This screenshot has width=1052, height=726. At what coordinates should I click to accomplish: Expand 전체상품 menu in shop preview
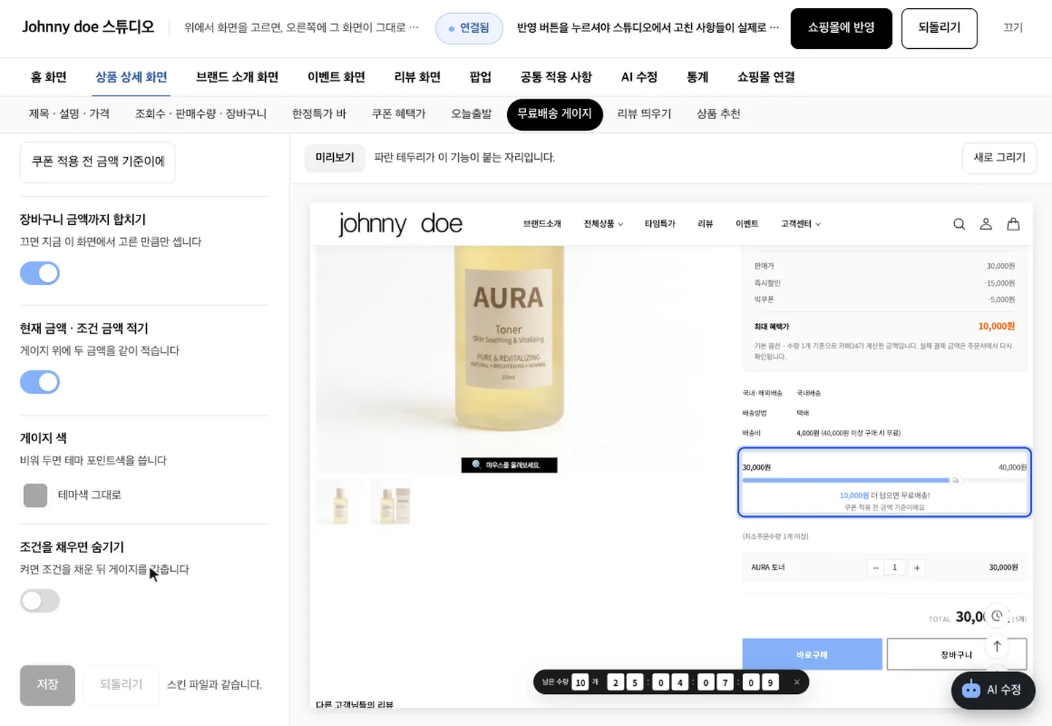603,224
